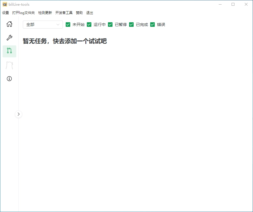
Task: Open the 设置 menu
Action: coord(5,13)
